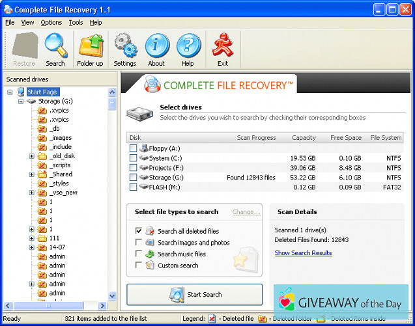Uncheck Search all deleted files

[x=139, y=231]
